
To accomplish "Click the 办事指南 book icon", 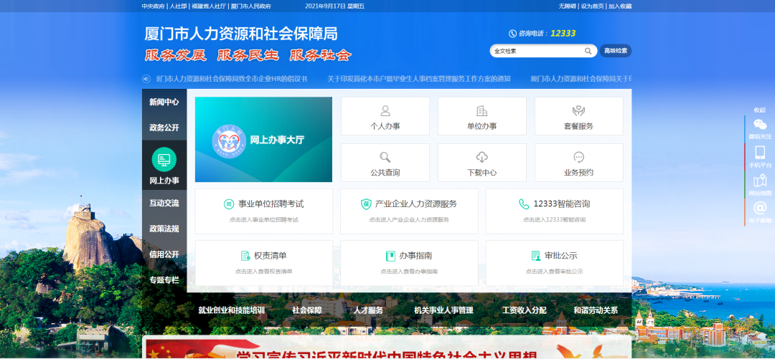I will (x=390, y=256).
